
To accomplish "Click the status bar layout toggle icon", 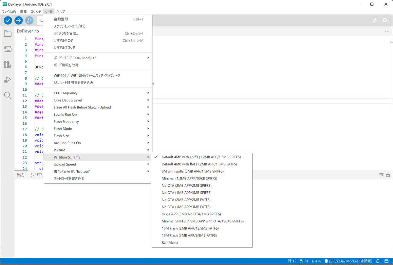I will tap(386, 261).
